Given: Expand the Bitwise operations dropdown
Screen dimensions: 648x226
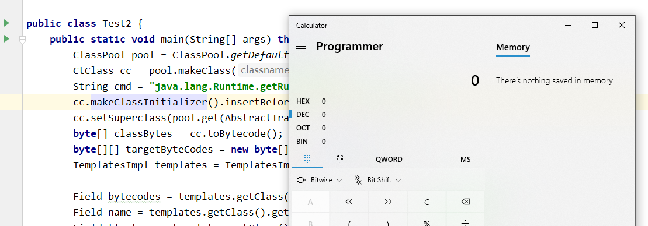Looking at the screenshot, I should coord(320,180).
